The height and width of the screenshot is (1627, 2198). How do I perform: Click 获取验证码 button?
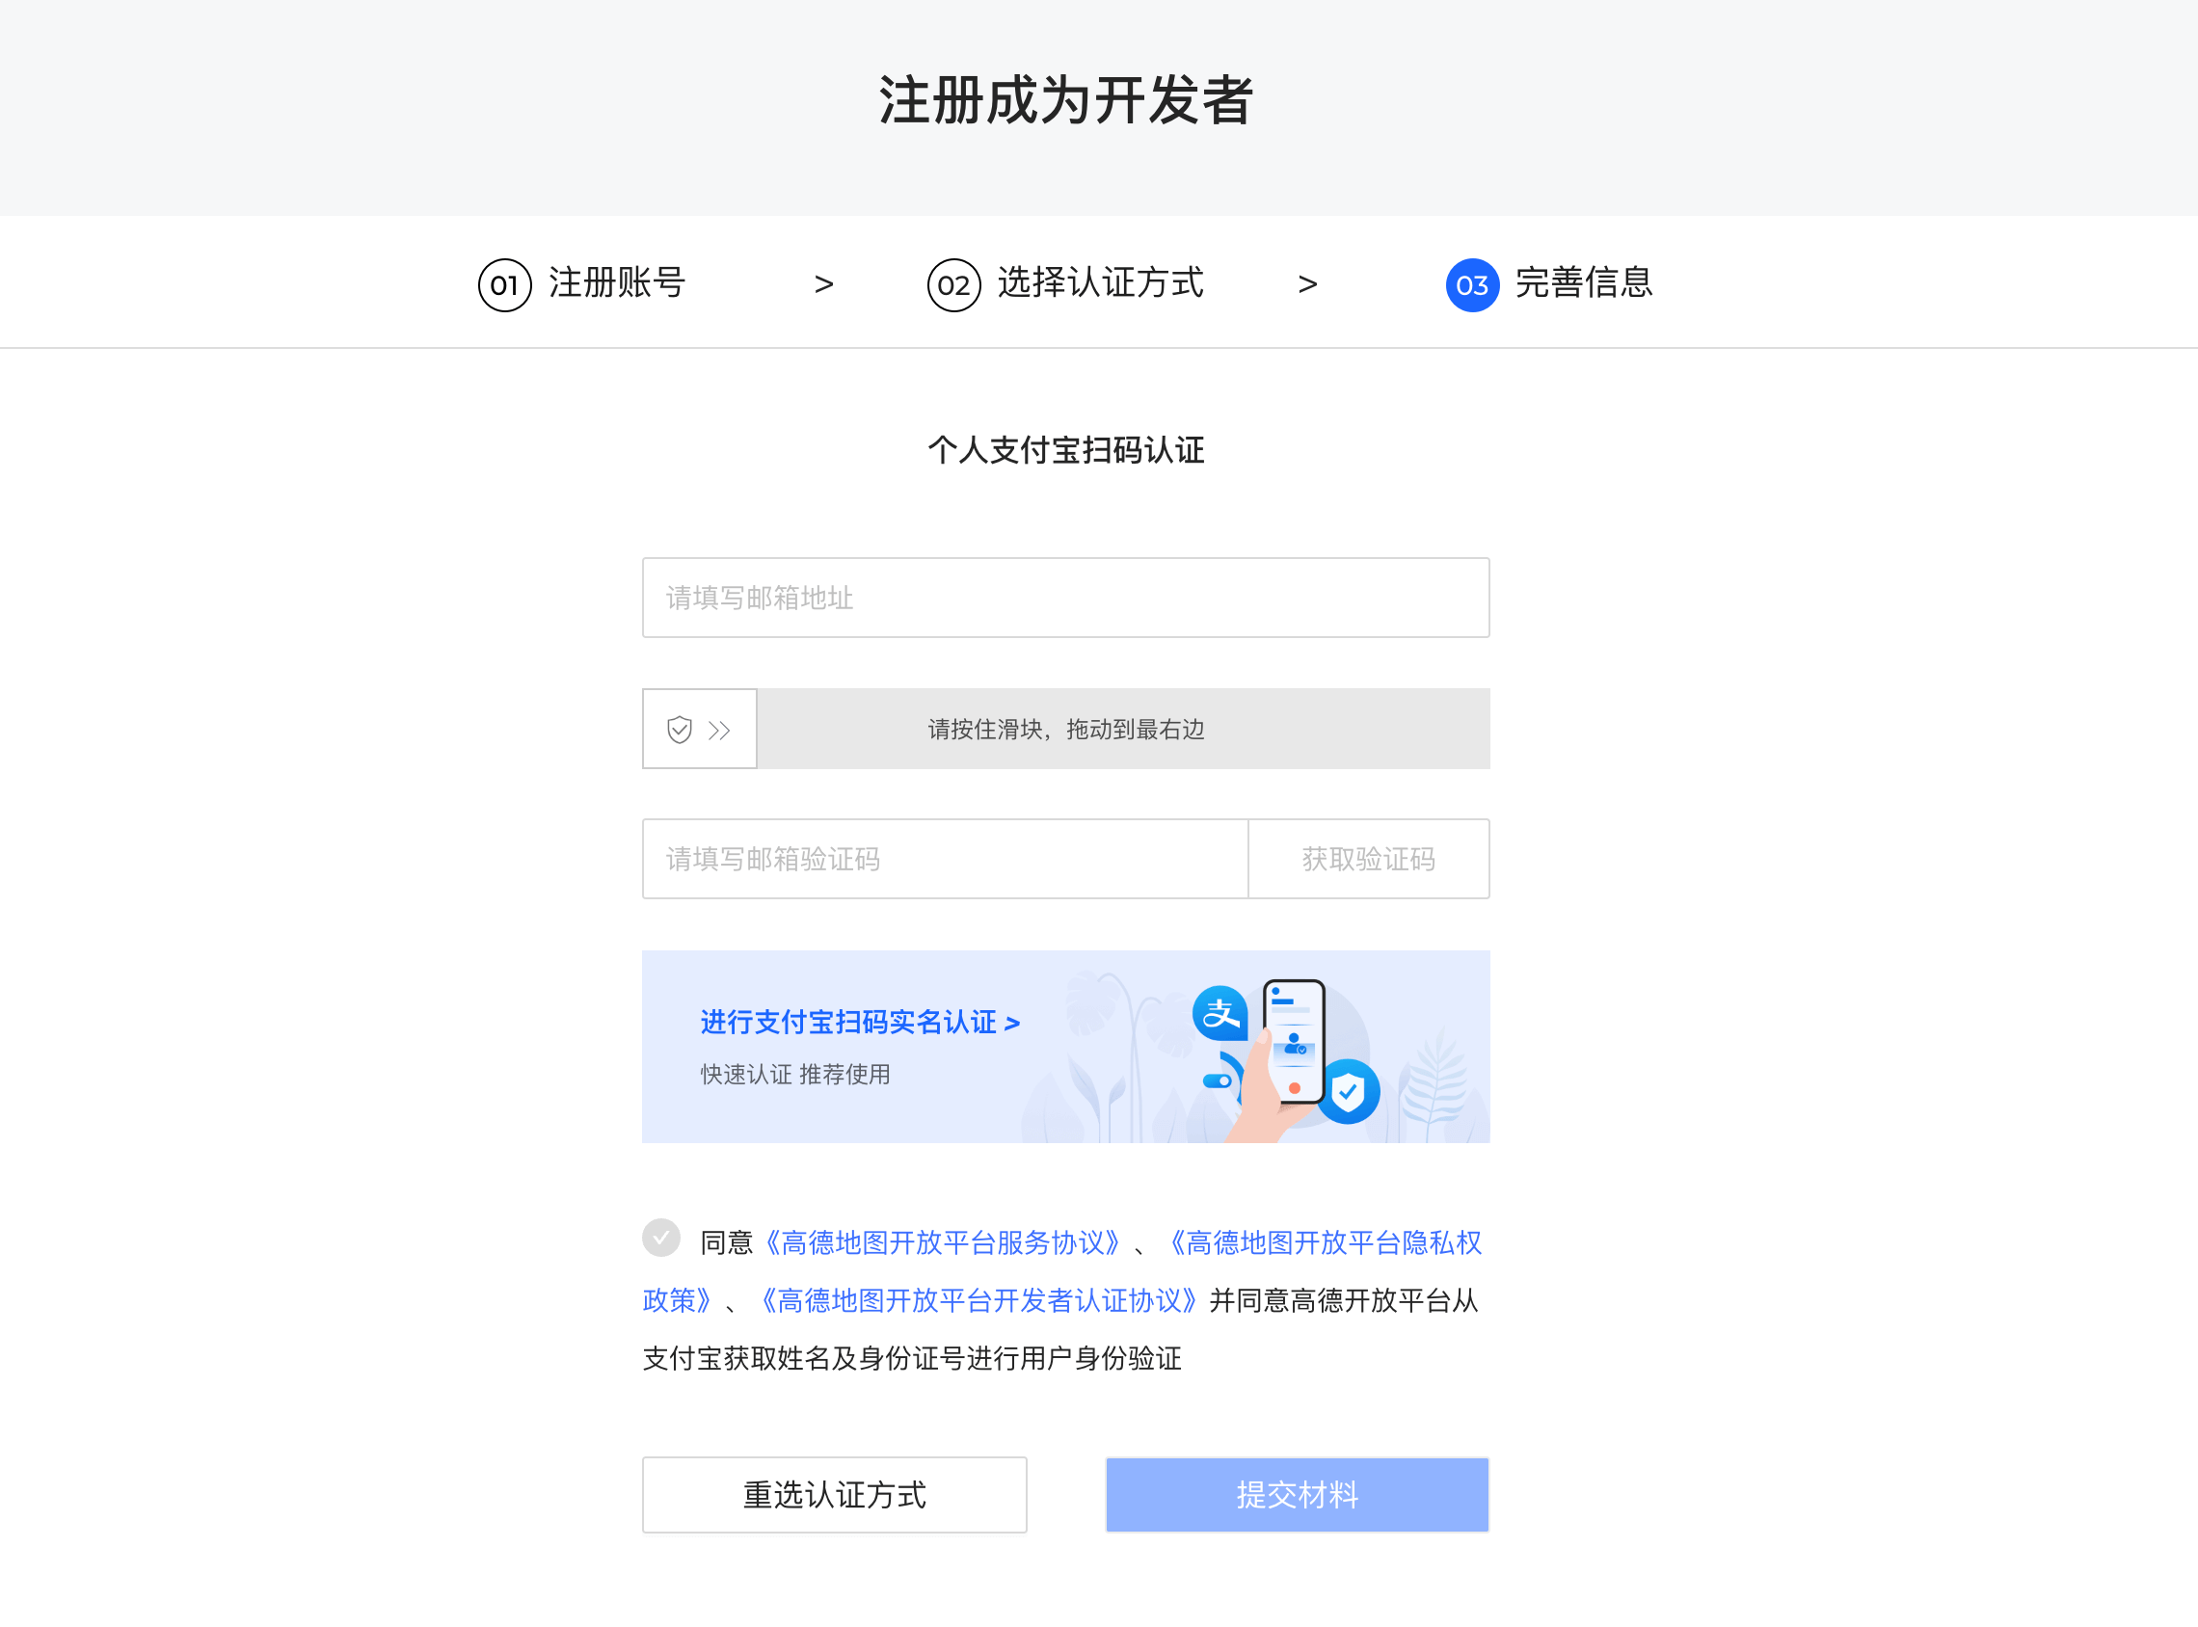pyautogui.click(x=1368, y=859)
